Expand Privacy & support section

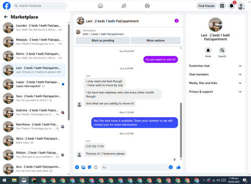pos(215,92)
